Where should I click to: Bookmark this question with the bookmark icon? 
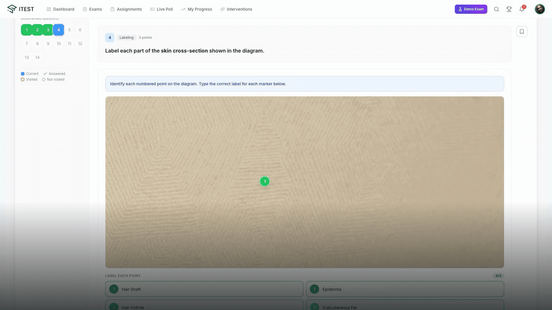[522, 32]
